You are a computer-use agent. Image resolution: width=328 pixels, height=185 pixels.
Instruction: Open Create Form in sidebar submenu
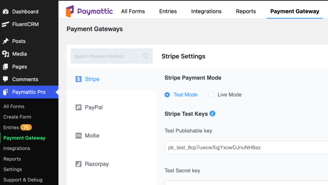click(x=17, y=117)
